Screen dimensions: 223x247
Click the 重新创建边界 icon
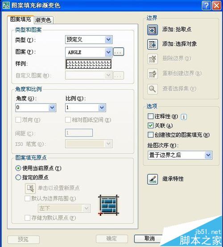[153, 74]
